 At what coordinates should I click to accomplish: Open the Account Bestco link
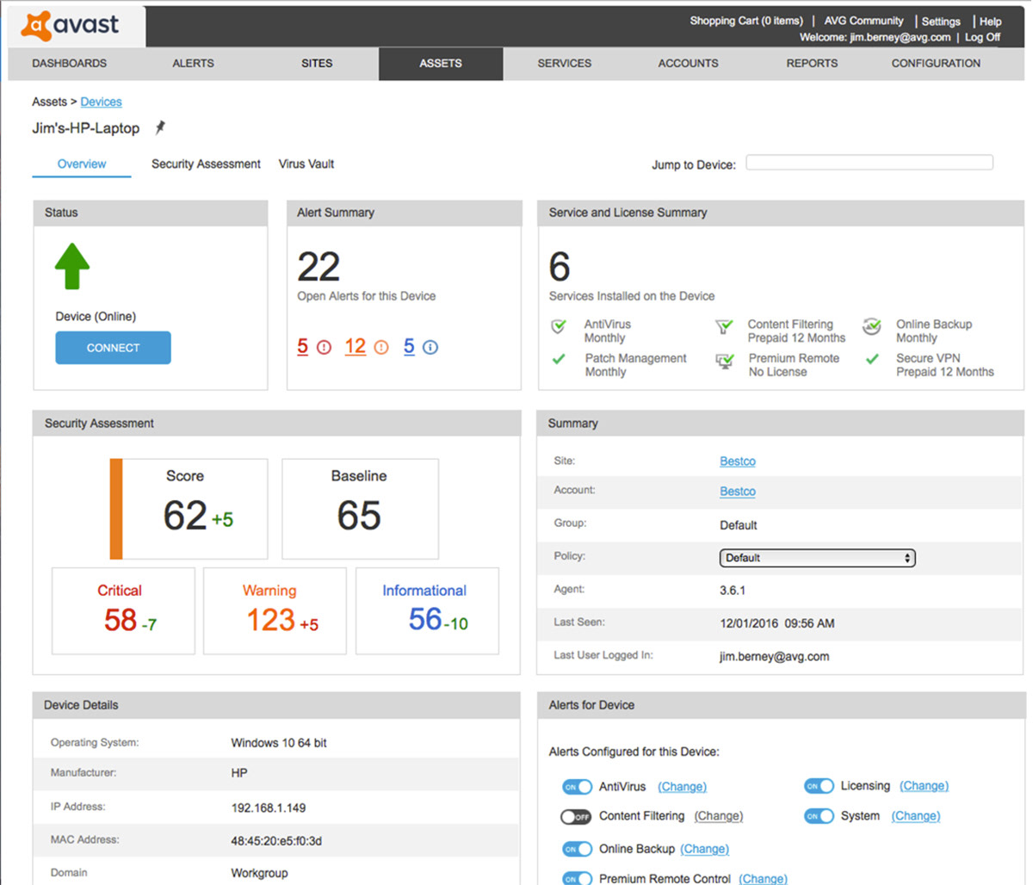tap(738, 492)
